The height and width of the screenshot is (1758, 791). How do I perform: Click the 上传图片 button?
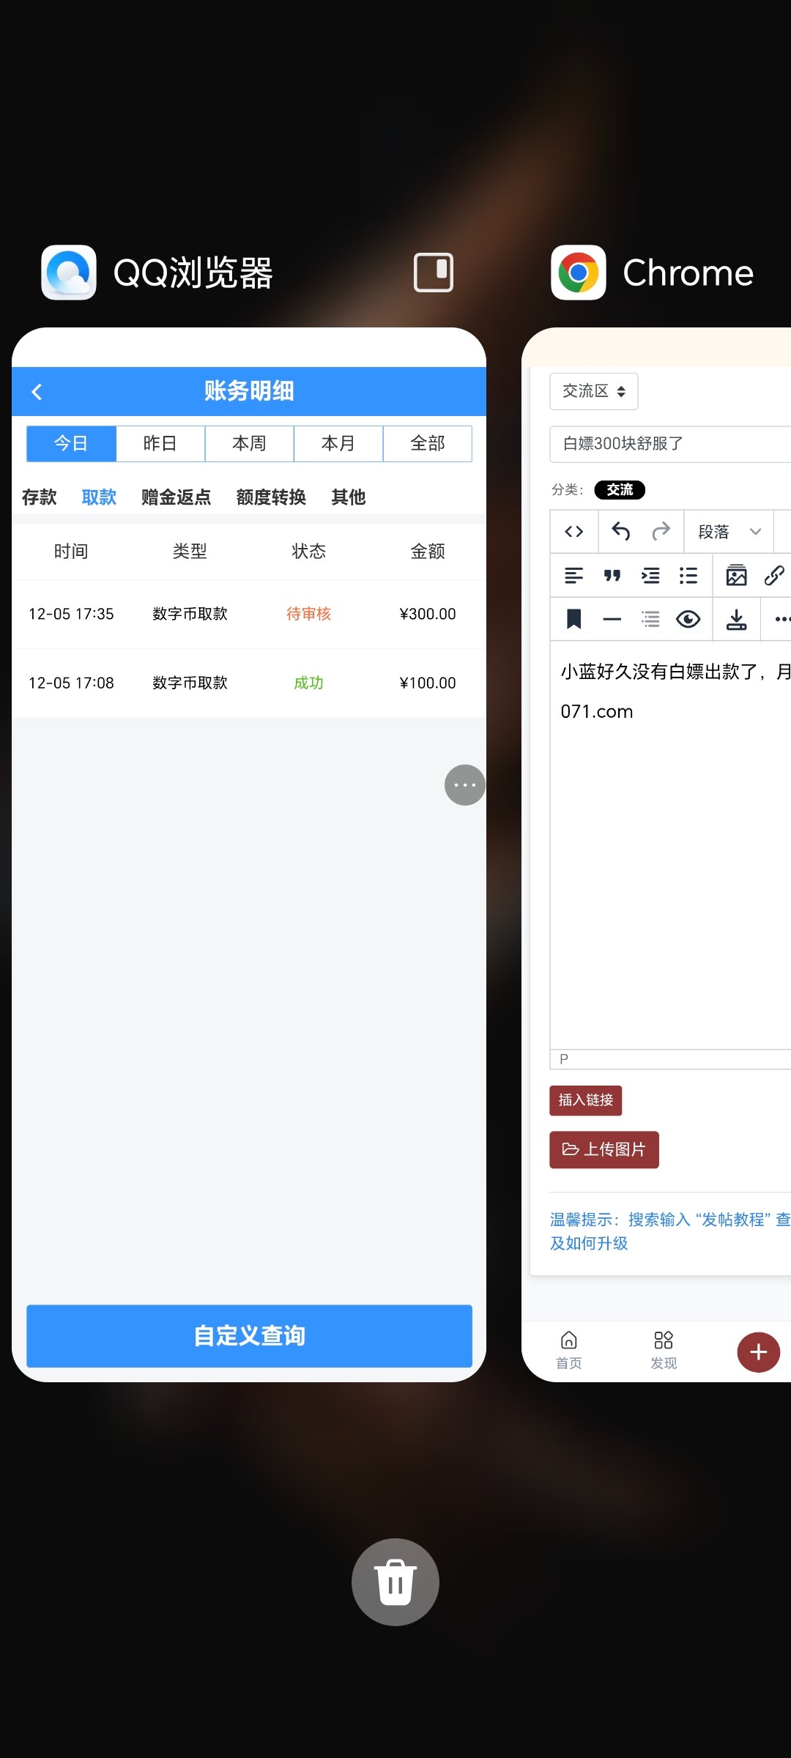604,1149
